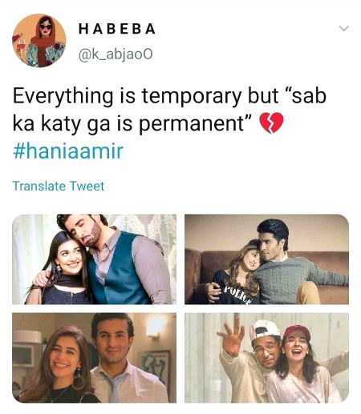Click the POLICE lettering on the black shirt

click(237, 294)
